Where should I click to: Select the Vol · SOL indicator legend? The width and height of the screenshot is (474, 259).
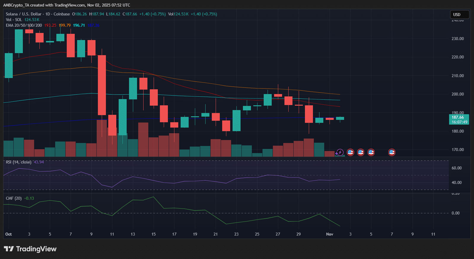click(14, 20)
